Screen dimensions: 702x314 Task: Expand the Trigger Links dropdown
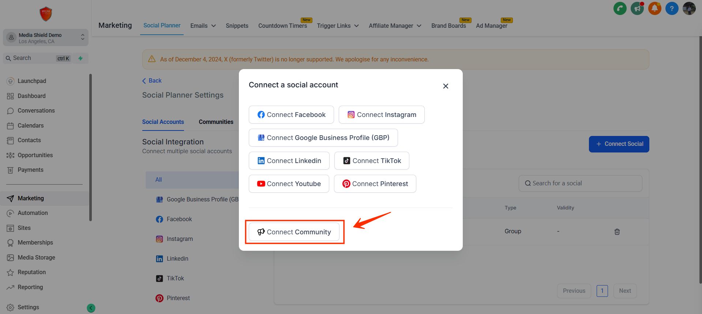point(338,26)
